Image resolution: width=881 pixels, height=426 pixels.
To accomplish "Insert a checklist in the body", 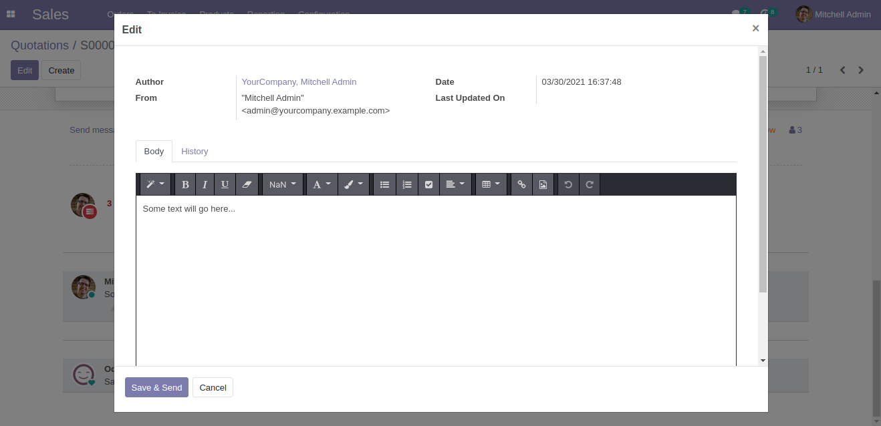I will (428, 184).
